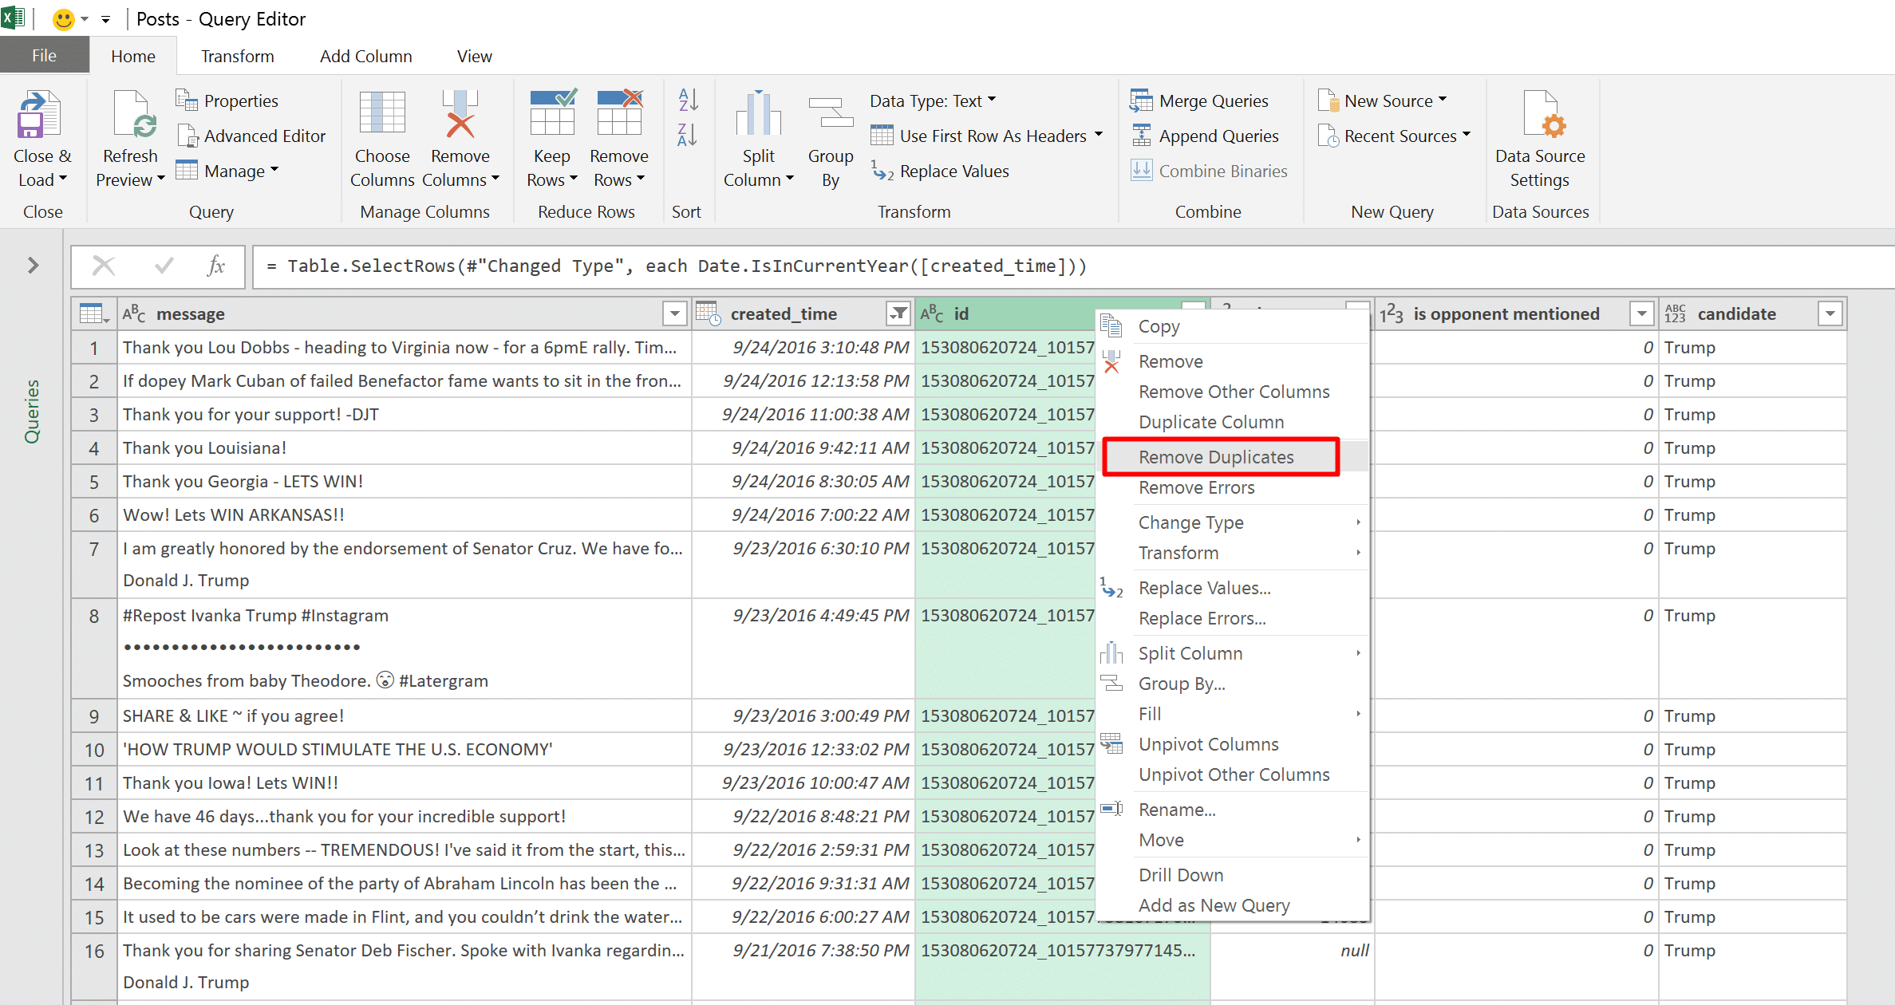
Task: Confirm formula with the checkmark button
Action: click(x=164, y=266)
